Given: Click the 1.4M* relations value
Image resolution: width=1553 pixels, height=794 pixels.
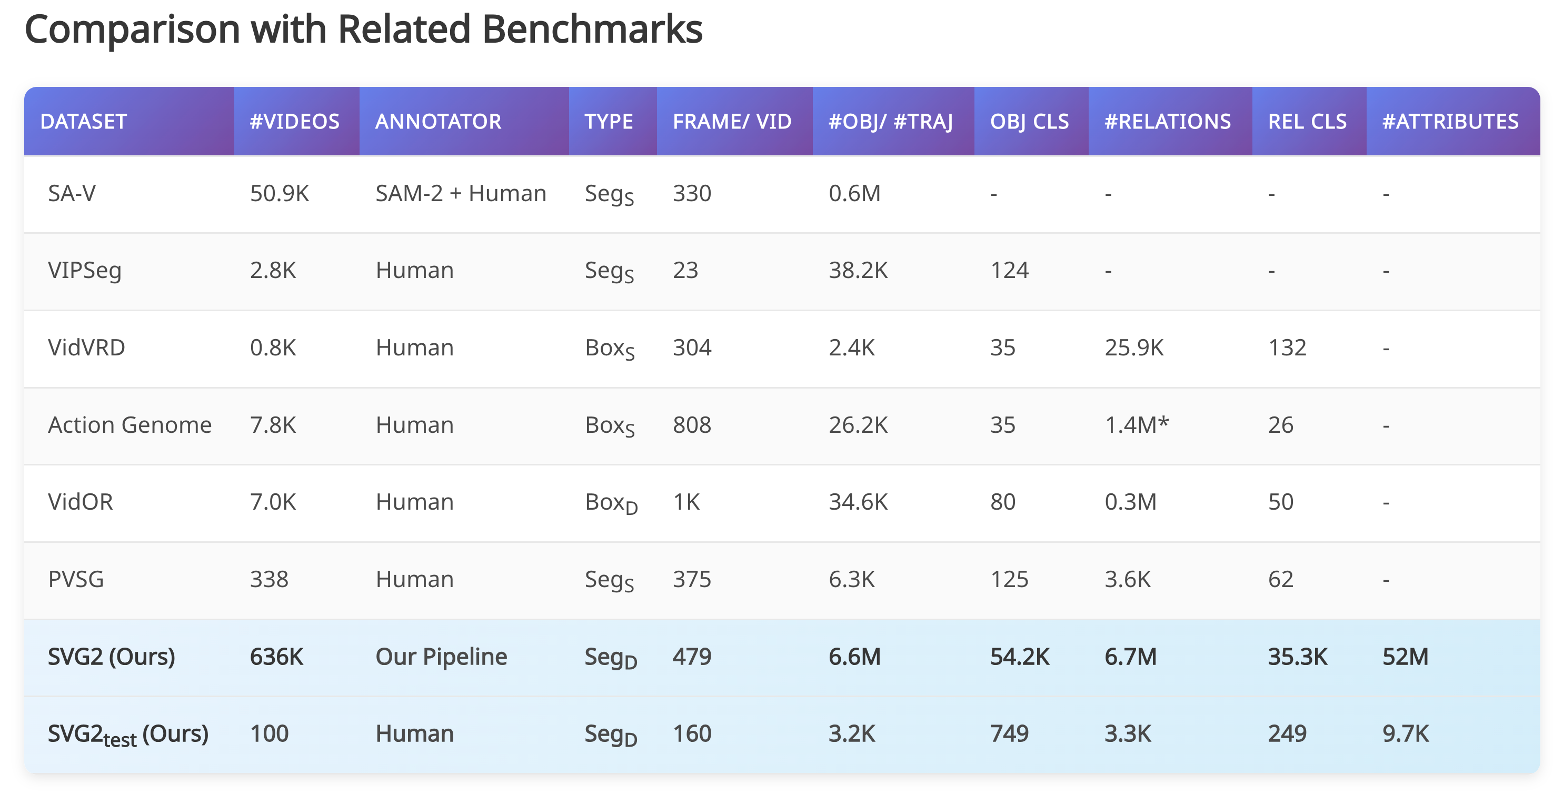Looking at the screenshot, I should coord(1137,424).
